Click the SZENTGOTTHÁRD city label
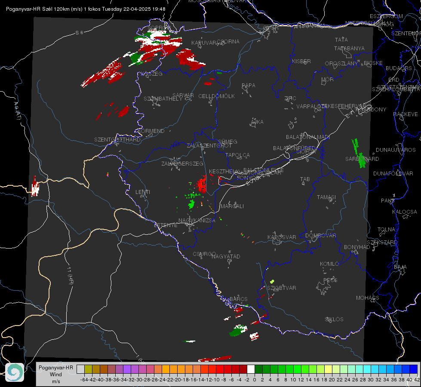 (117, 139)
